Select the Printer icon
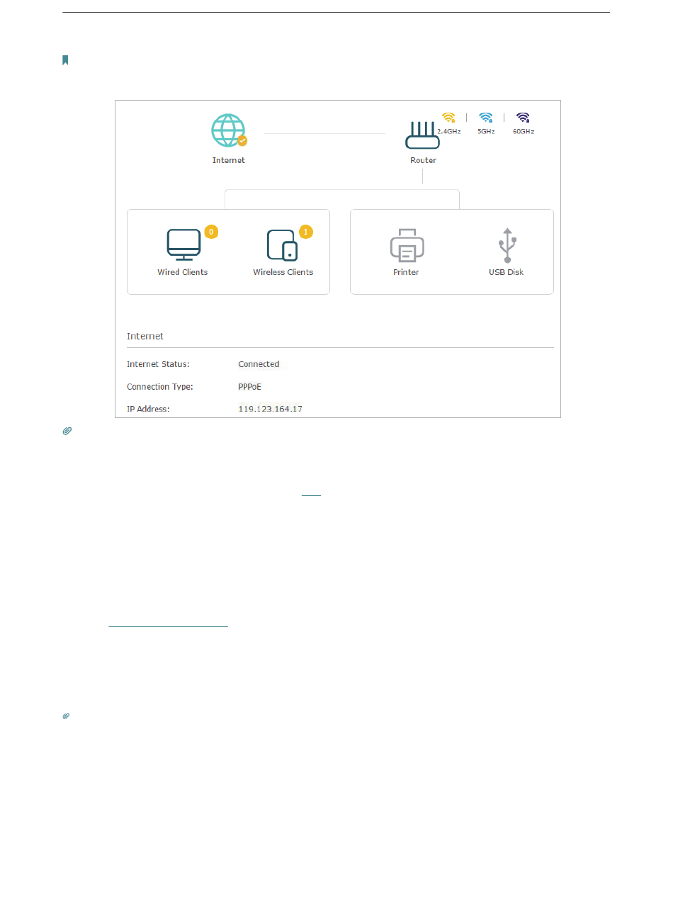The image size is (673, 919). pos(407,245)
